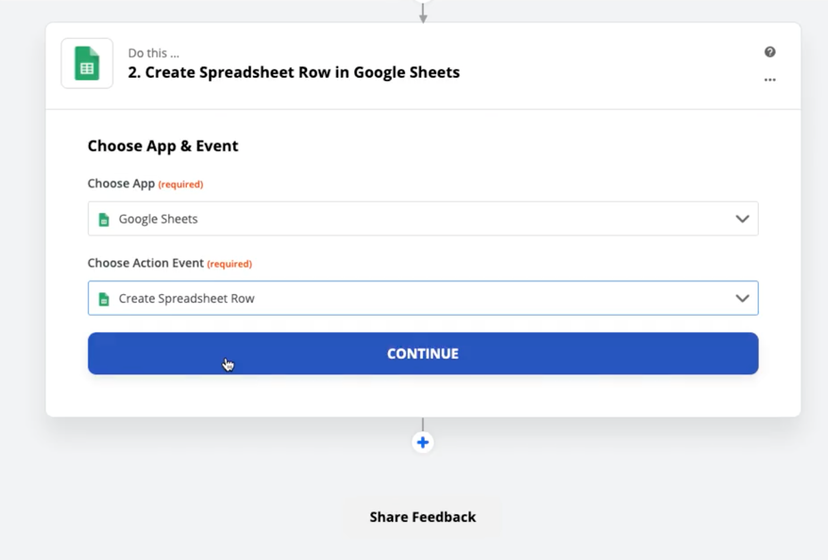Open the Create Spreadsheet Row event selector

[423, 298]
